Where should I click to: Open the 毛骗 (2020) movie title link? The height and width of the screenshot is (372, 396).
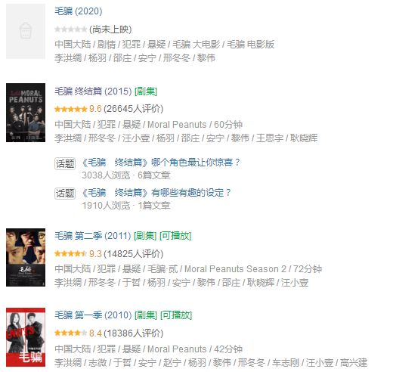[79, 11]
